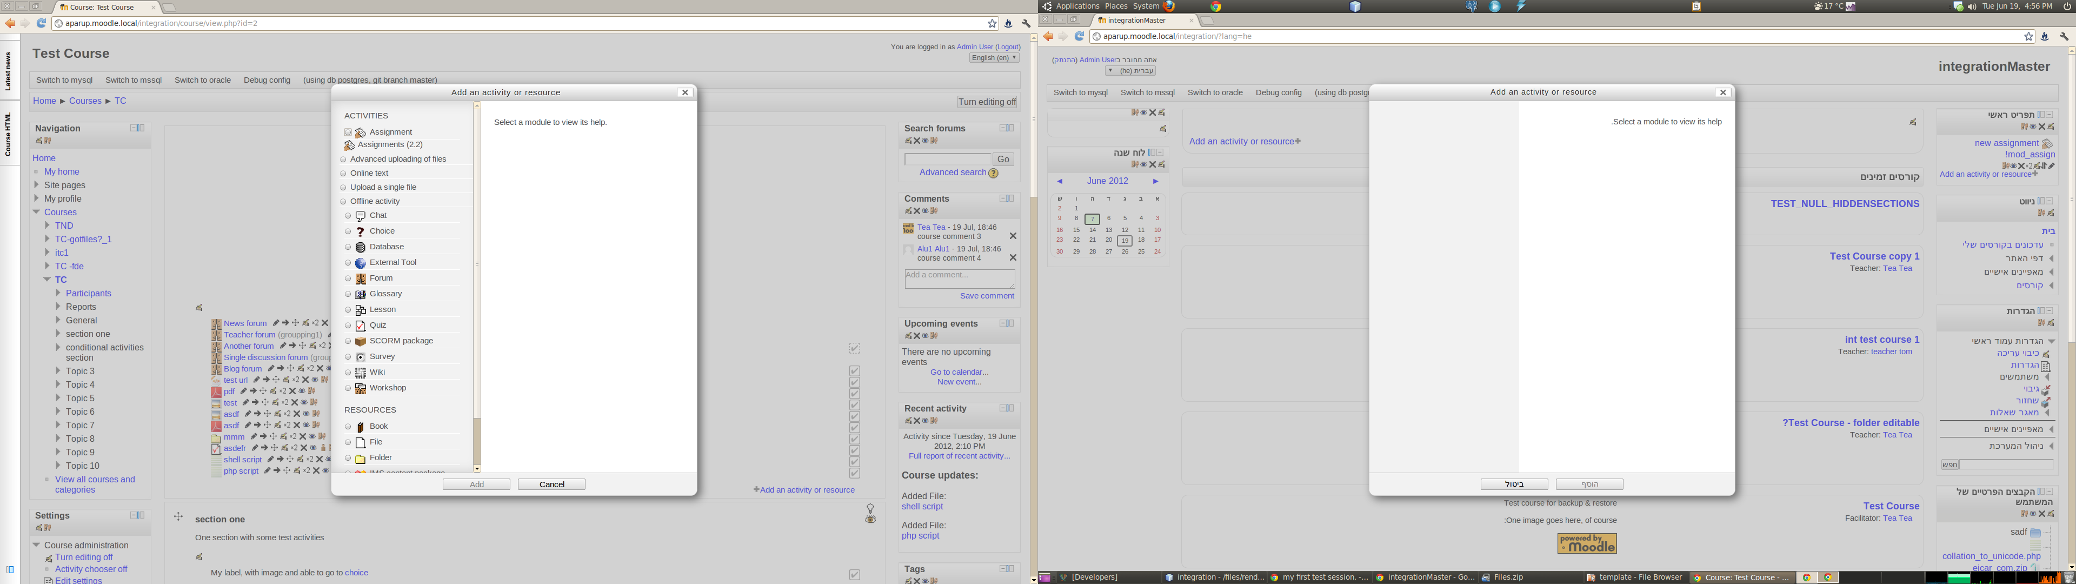
Task: Click the Workshop module icon
Action: (x=360, y=389)
